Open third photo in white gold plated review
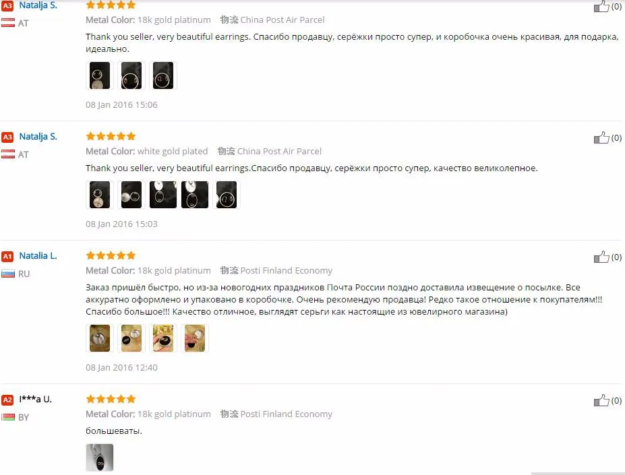Image resolution: width=625 pixels, height=475 pixels. pyautogui.click(x=163, y=195)
